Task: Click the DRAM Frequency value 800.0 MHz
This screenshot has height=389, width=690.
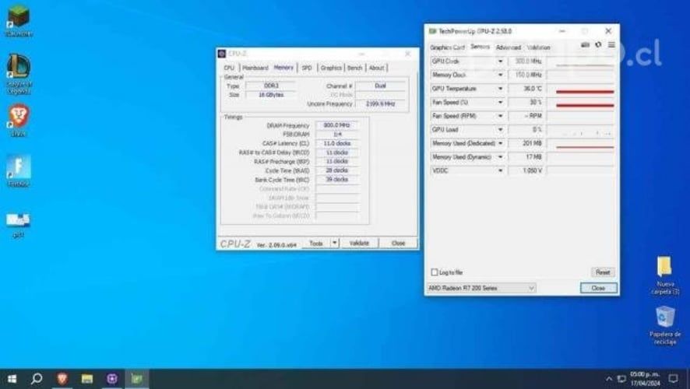Action: (x=336, y=125)
